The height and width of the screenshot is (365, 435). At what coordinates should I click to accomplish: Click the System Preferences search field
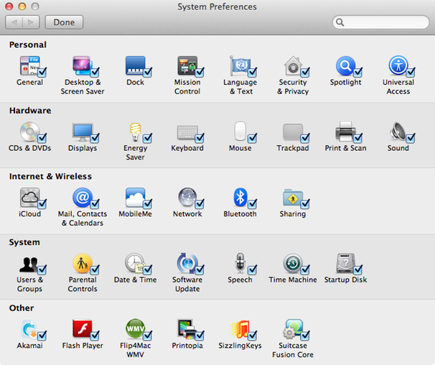(x=380, y=22)
